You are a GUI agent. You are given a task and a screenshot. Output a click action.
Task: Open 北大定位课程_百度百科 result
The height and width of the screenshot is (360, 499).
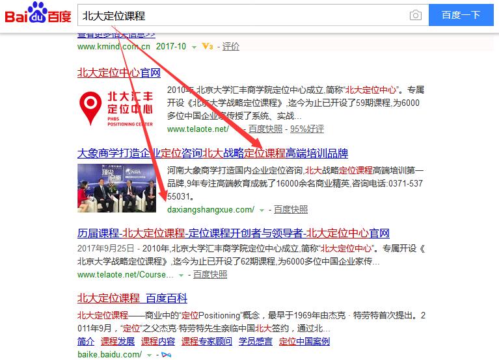point(132,298)
